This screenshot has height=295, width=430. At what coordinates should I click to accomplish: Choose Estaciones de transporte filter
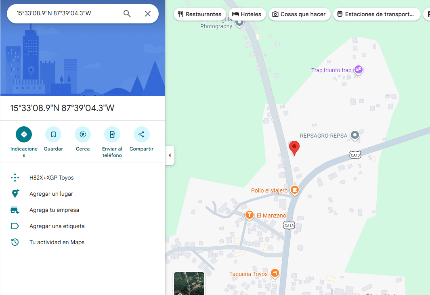coord(376,14)
